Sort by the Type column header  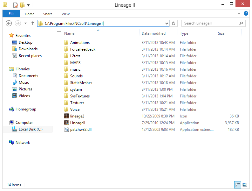184,33
